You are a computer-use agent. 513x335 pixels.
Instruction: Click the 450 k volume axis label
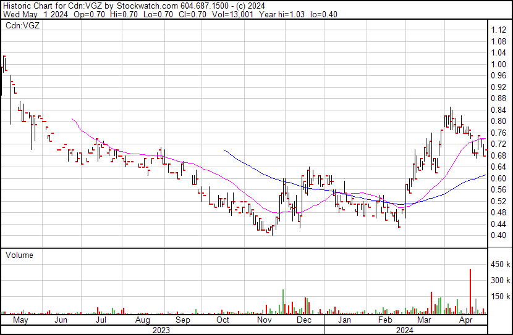pyautogui.click(x=498, y=265)
